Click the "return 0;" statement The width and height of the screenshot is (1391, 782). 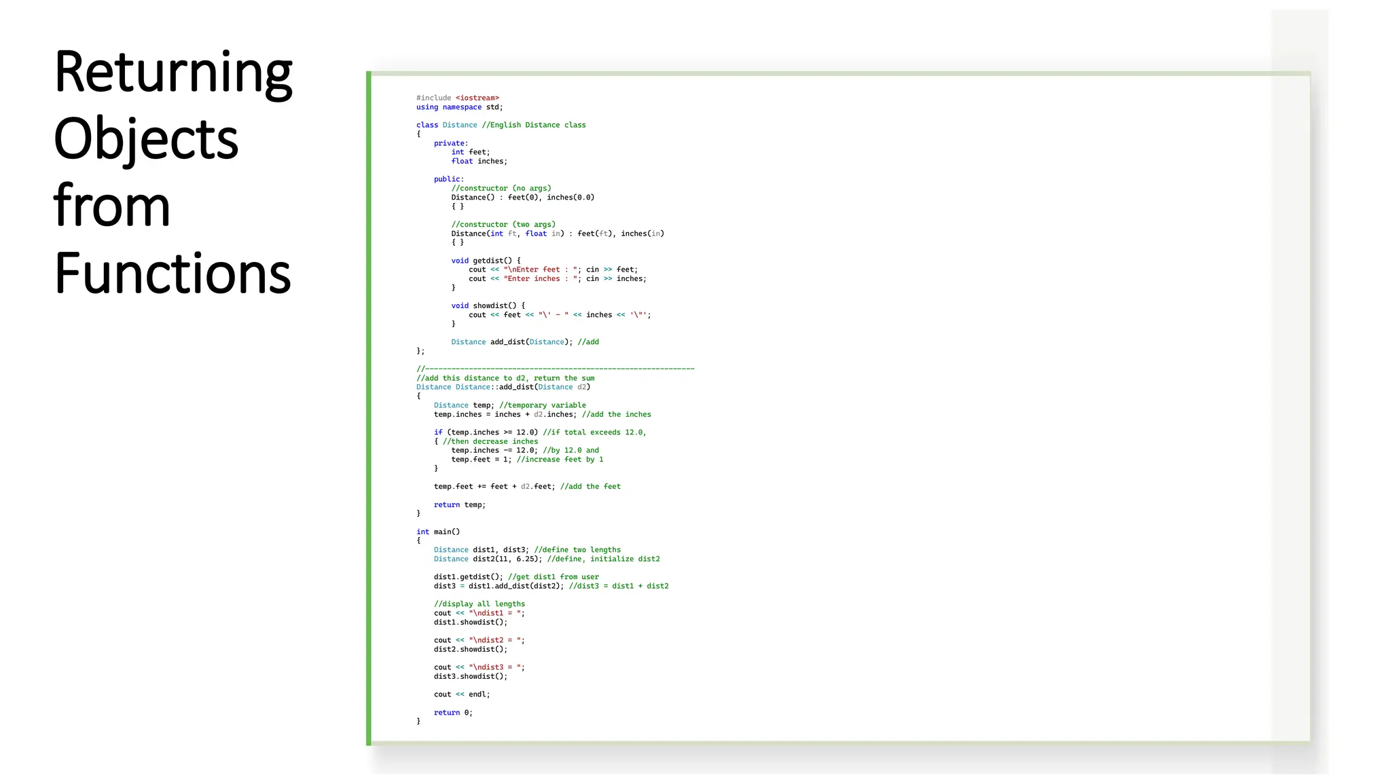tap(453, 713)
